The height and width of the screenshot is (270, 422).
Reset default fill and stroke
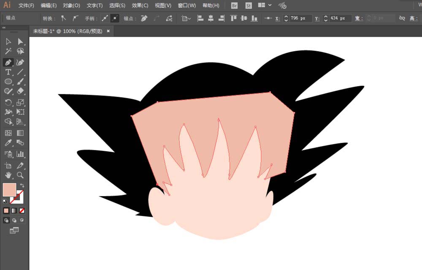tap(5, 201)
